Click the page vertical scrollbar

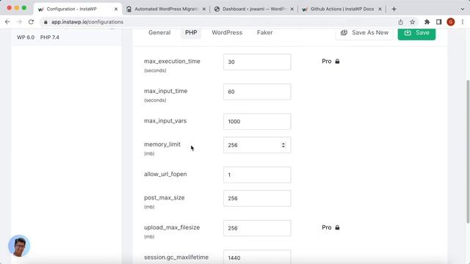pos(468,151)
